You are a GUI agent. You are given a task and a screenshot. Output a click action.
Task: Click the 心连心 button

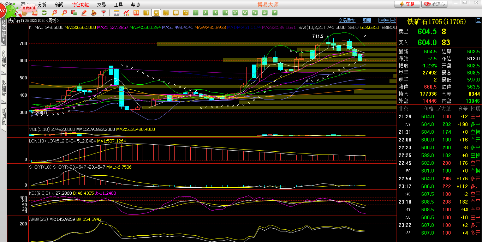tap(434, 4)
